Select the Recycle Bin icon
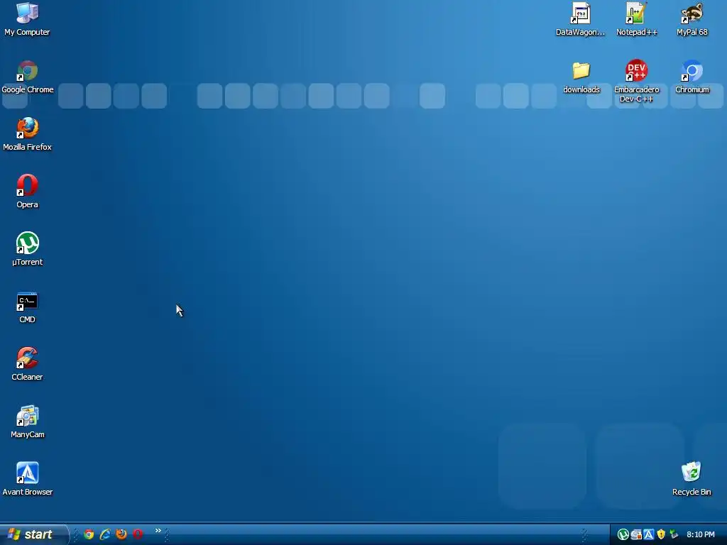727x545 pixels. coord(692,479)
